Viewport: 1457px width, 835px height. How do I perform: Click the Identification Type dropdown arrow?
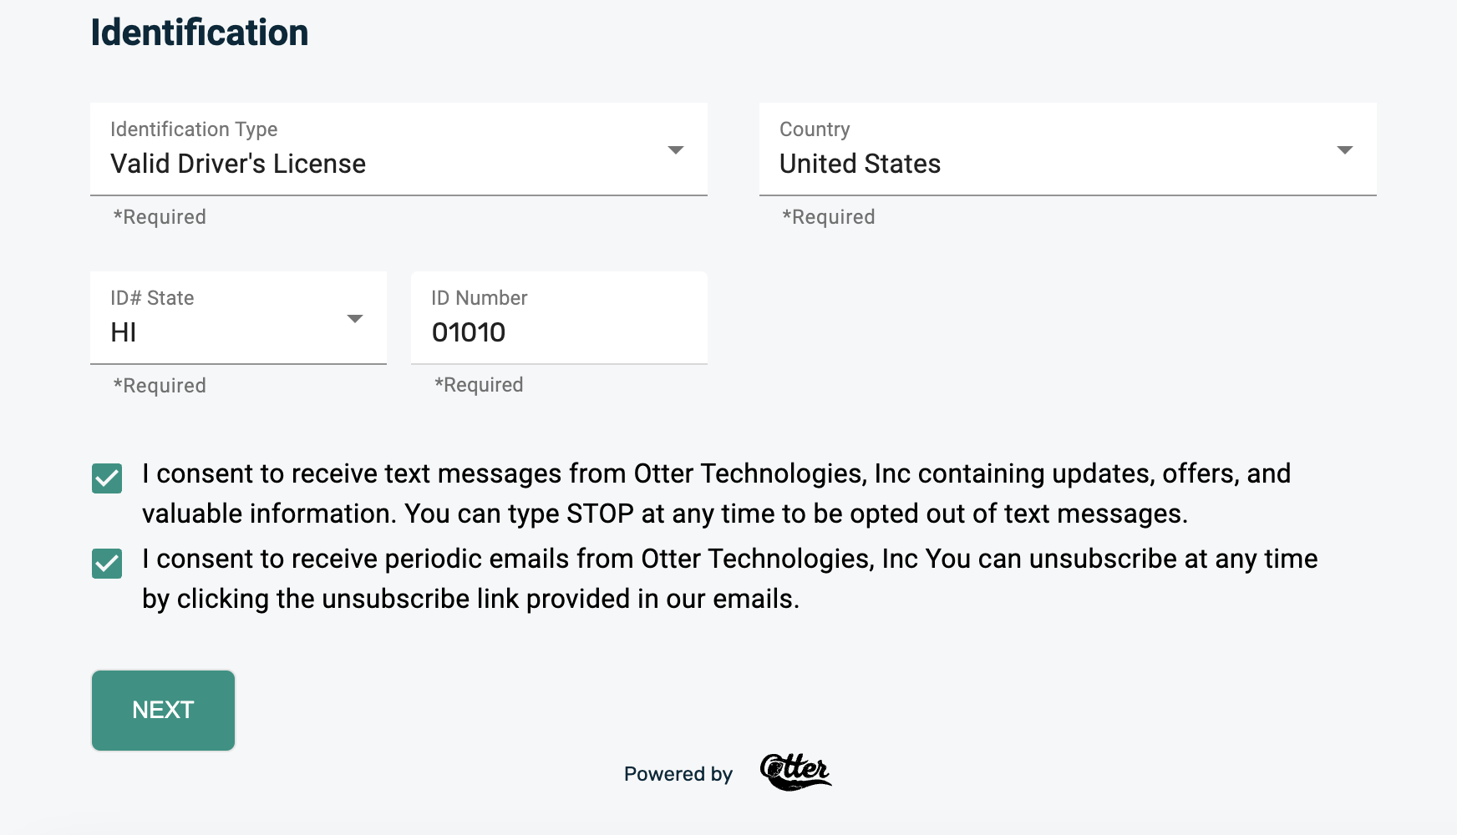pos(676,150)
